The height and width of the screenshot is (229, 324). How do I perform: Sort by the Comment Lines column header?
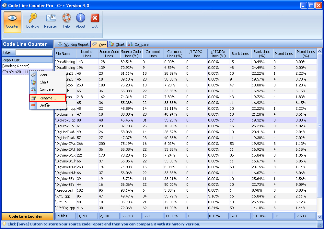[x=153, y=54]
